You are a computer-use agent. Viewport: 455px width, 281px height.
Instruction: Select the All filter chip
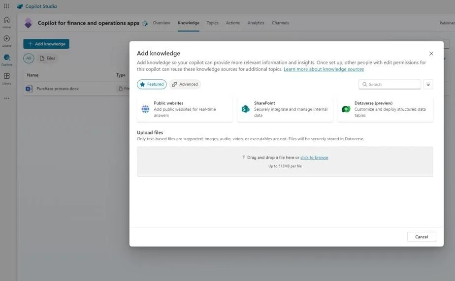29,58
